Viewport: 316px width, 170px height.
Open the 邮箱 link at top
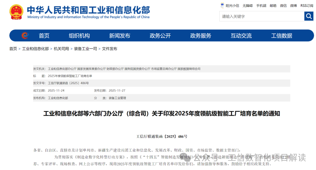(273, 6)
